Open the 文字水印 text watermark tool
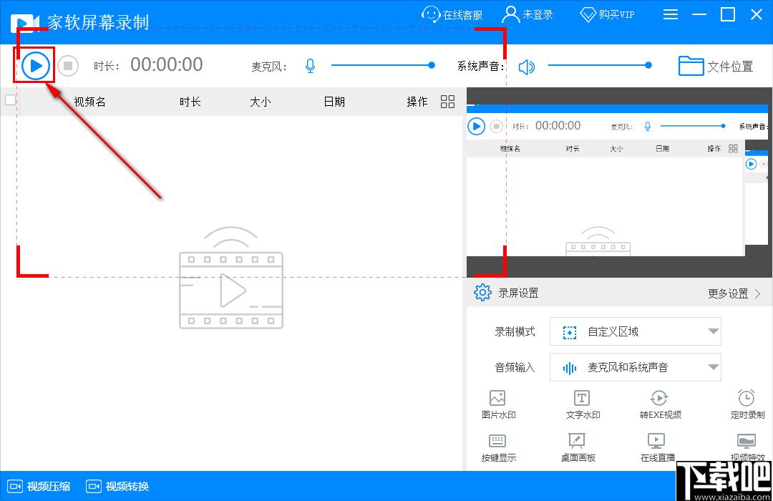This screenshot has width=773, height=501. coord(582,404)
